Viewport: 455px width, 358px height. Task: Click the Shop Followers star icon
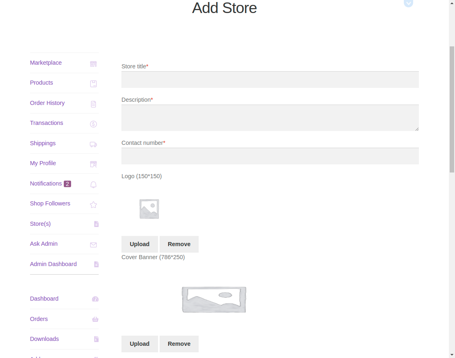coord(93,205)
